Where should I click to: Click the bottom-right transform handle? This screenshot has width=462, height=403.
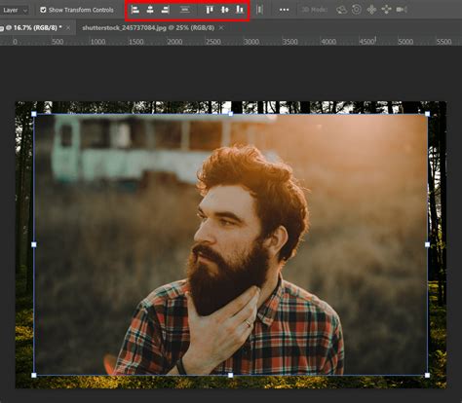[427, 376]
